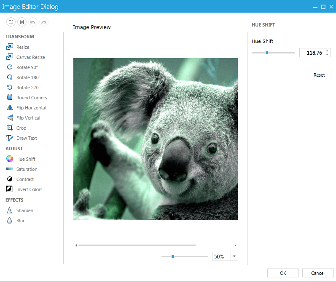This screenshot has width=336, height=282.
Task: Click the Saturation label
Action: coord(27,169)
